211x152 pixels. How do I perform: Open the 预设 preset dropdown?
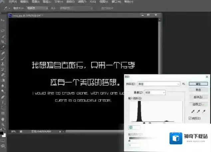(158, 84)
